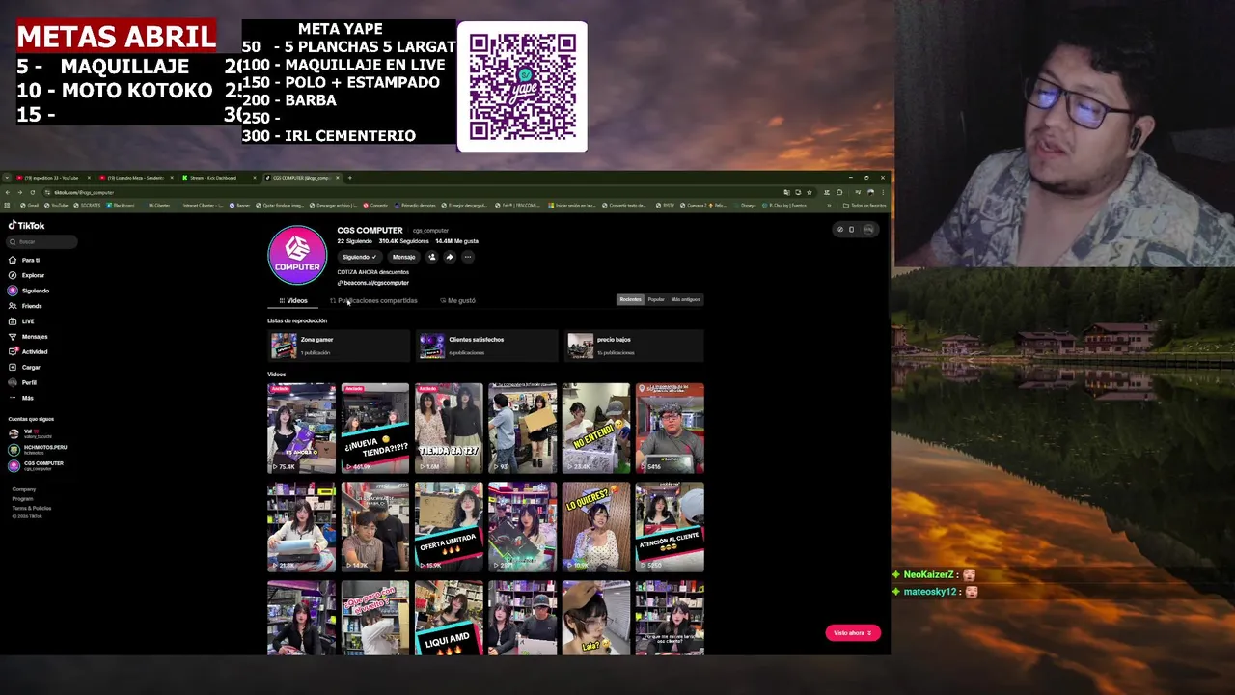Viewport: 1235px width, 695px height.
Task: Open pinned video with 75.4K views
Action: tap(301, 428)
